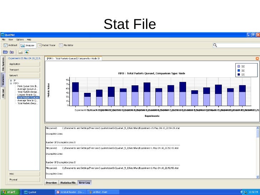Image resolution: width=260 pixels, height=195 pixels.
Task: Click legend swatch for node [1]
Action: 239,70
